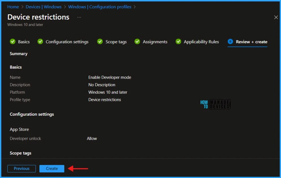Viewport: 281px width, 178px height.
Task: Click the check icon beside Applicability Rules
Action: [x=178, y=42]
